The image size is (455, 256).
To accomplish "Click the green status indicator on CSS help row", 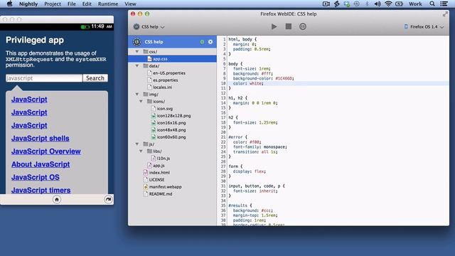I will click(202, 42).
